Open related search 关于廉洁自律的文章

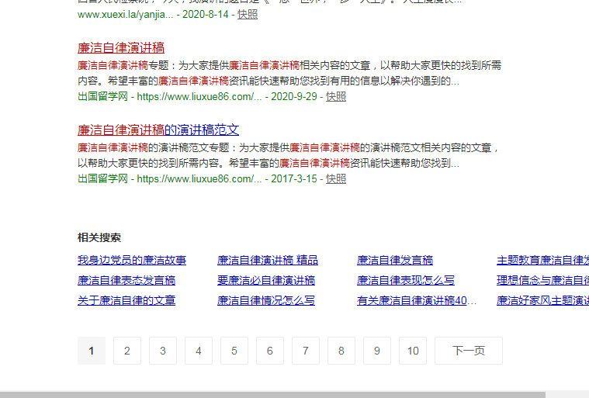(x=126, y=301)
